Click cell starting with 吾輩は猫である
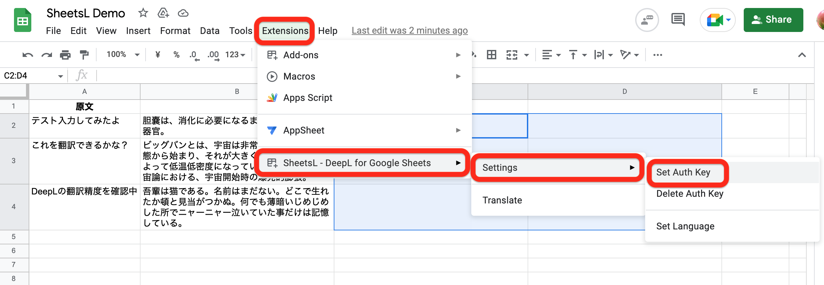Viewport: 824px width, 285px height. (x=237, y=207)
